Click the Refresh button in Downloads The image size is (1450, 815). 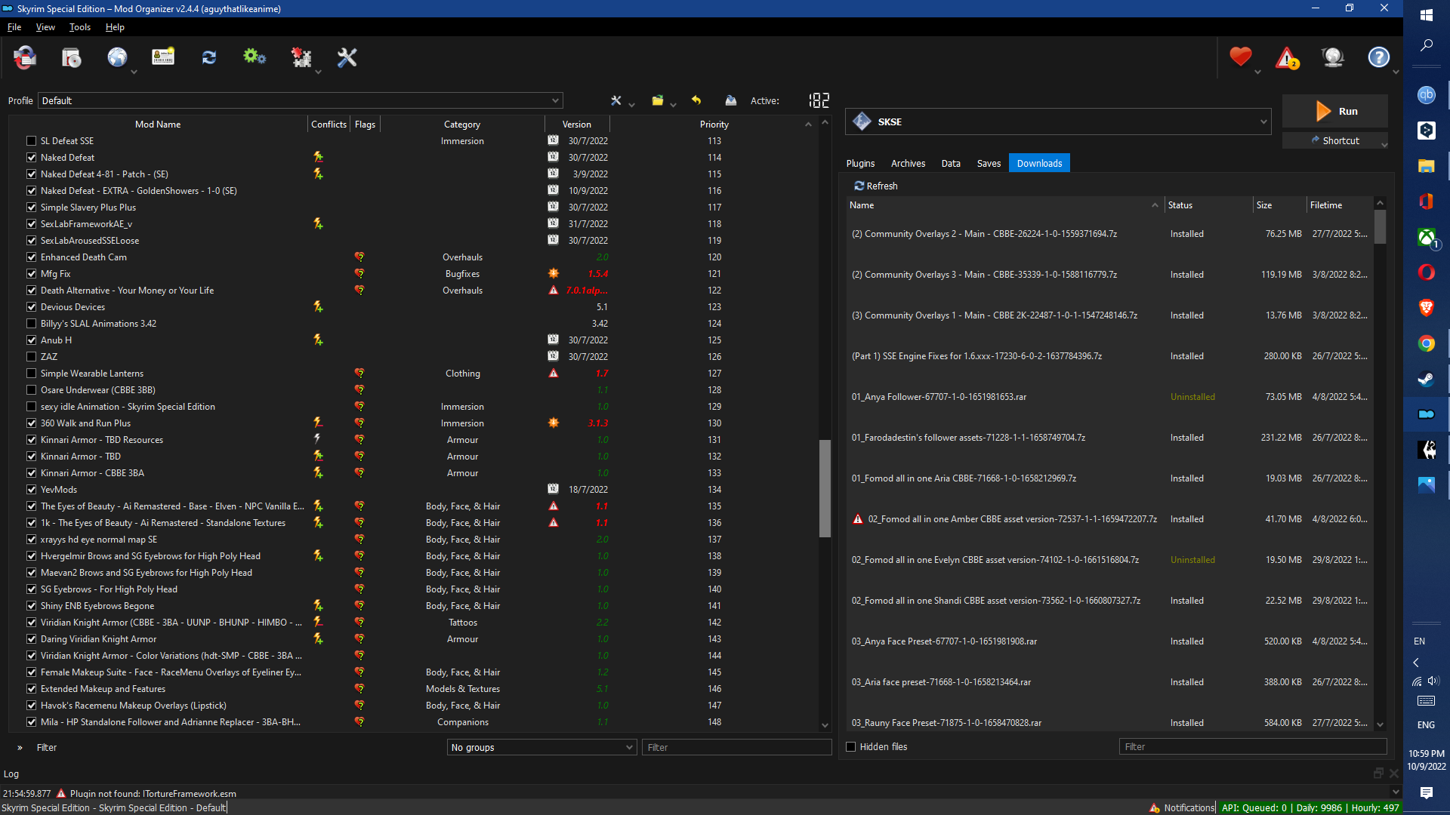(876, 186)
